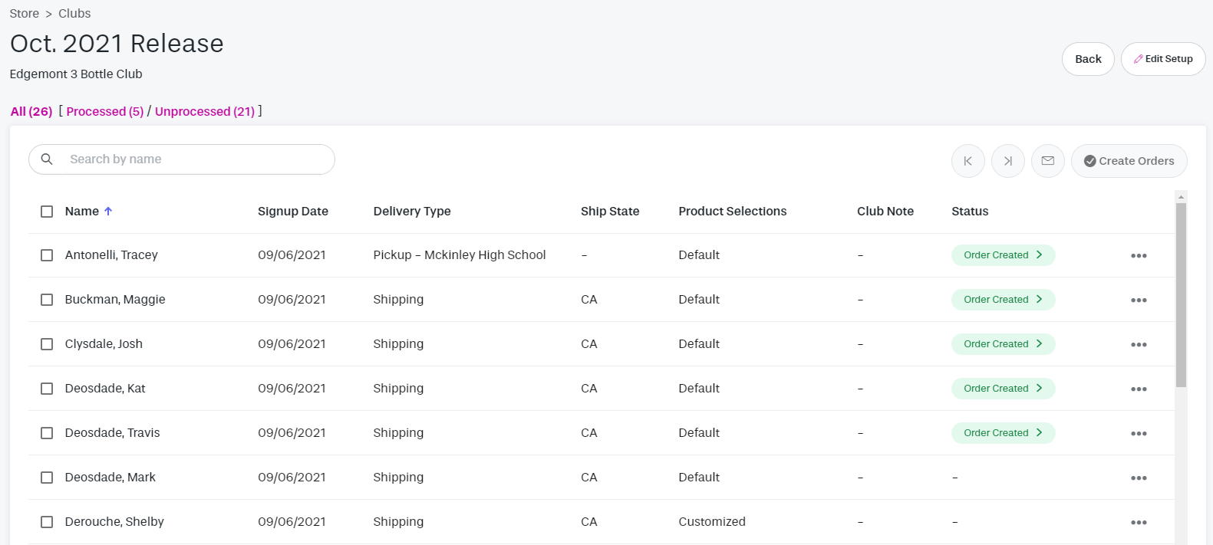The image size is (1213, 545).
Task: Click the Search by name field
Action: 192,159
